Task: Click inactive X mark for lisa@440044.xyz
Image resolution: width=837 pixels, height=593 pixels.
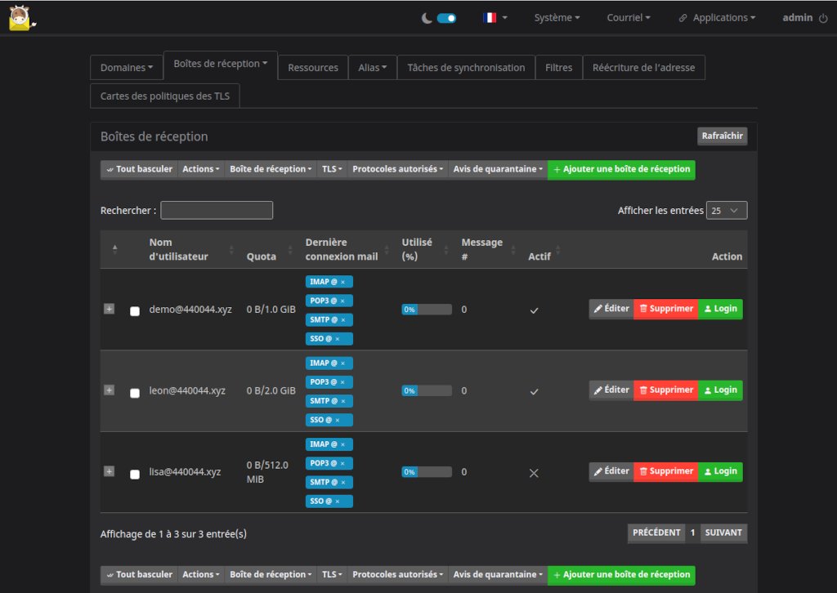Action: (534, 473)
